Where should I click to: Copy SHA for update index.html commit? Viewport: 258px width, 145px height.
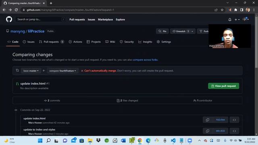[x=208, y=120]
